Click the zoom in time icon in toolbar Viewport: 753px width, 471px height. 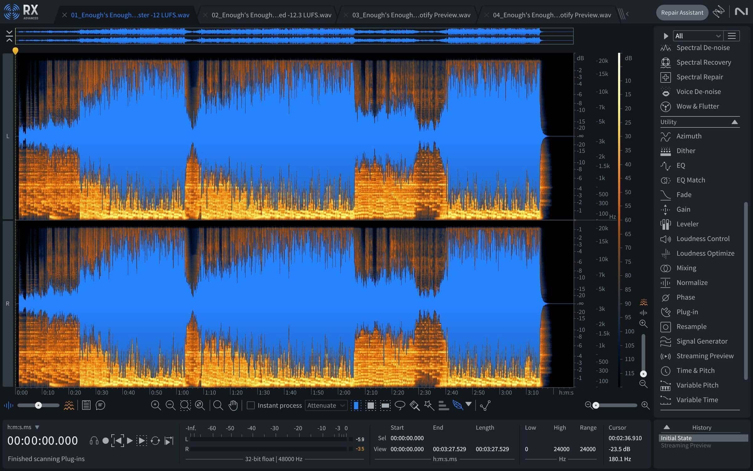(x=156, y=405)
